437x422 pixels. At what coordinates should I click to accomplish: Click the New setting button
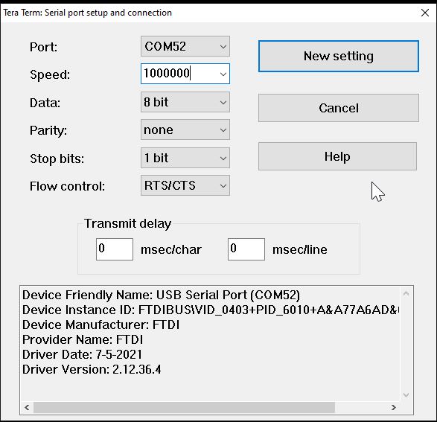(339, 57)
